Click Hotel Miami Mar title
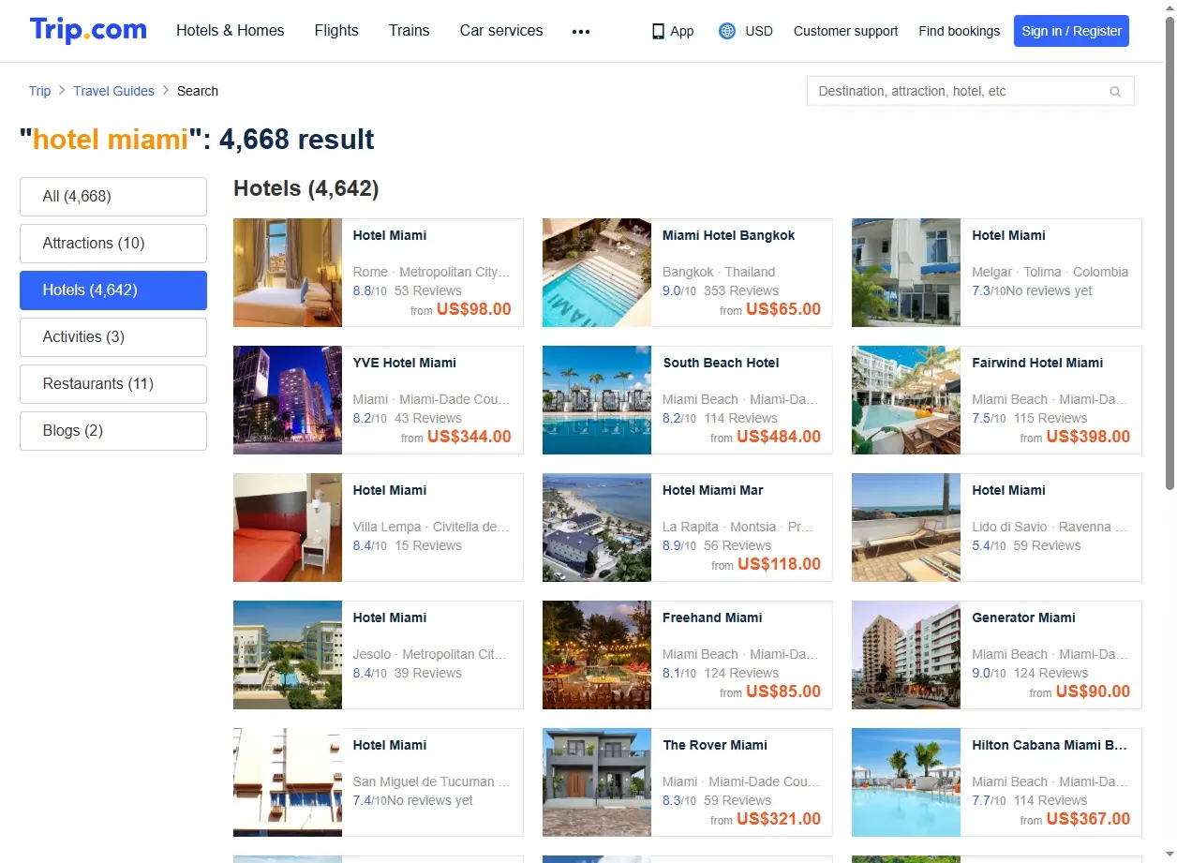 click(713, 490)
